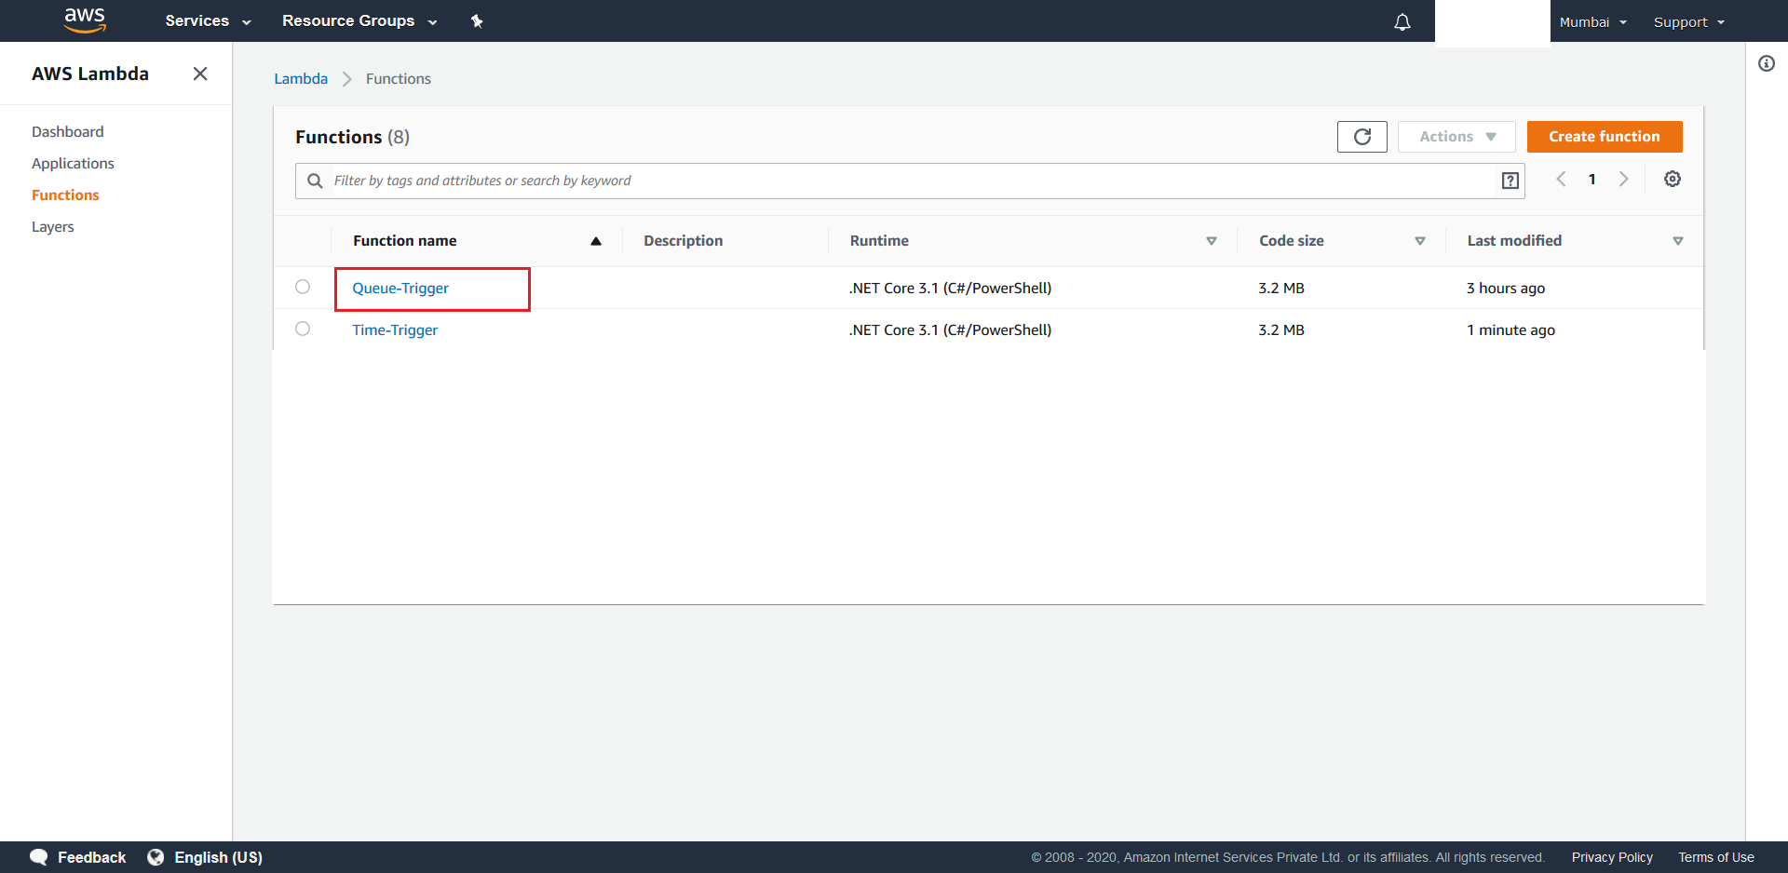
Task: Open Functions in the sidebar
Action: [65, 195]
